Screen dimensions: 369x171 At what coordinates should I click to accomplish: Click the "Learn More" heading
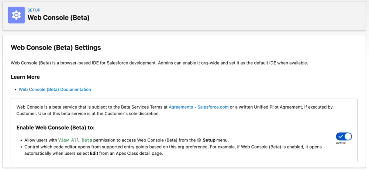tap(25, 77)
